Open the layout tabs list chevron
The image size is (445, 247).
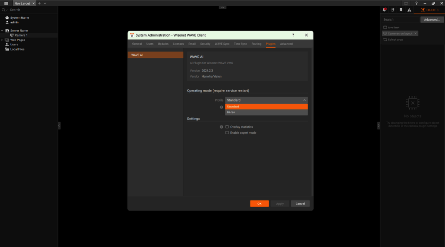(x=45, y=3)
